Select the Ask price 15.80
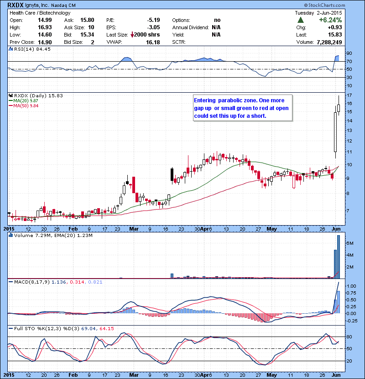The width and height of the screenshot is (365, 379). [x=87, y=20]
